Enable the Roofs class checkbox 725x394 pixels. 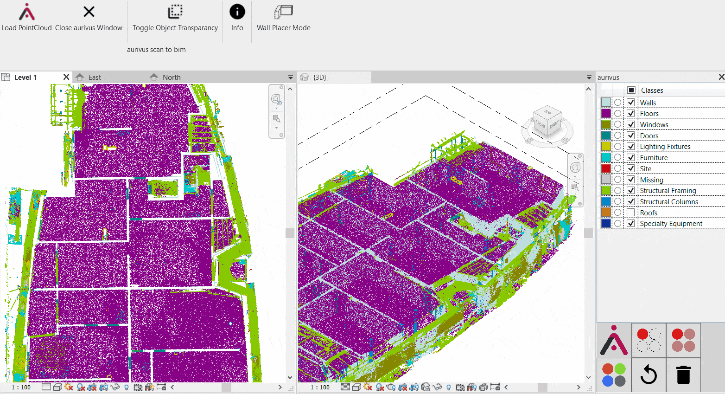631,213
